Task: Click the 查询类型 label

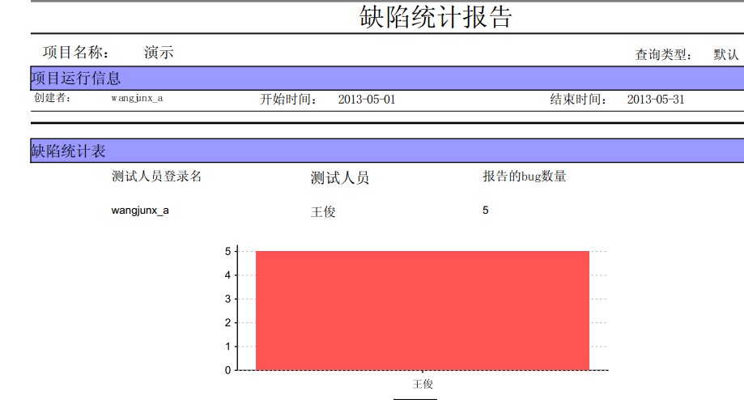Action: [x=663, y=54]
